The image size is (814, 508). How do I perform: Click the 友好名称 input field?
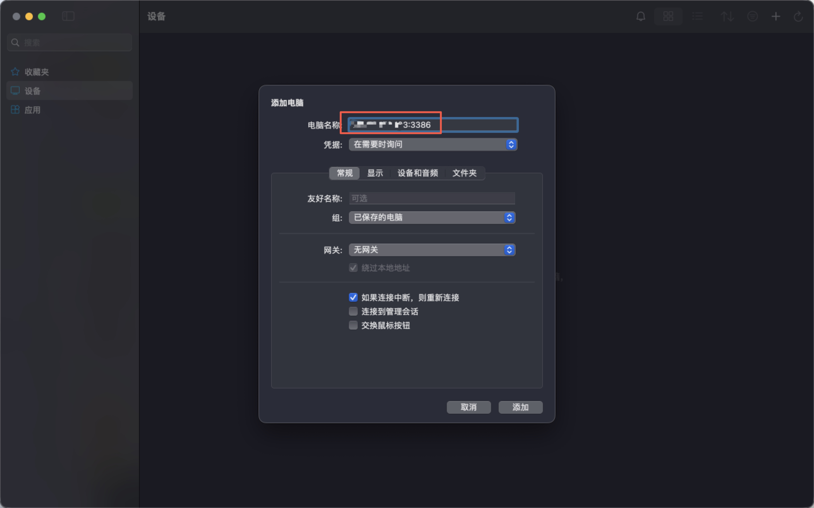point(432,198)
